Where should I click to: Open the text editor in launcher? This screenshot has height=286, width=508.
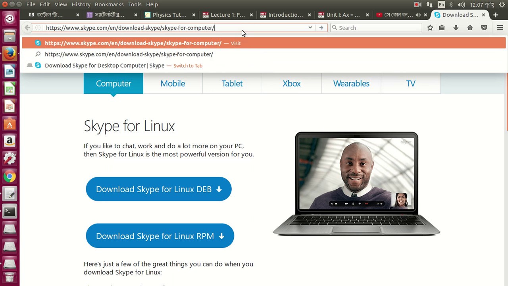pyautogui.click(x=10, y=194)
